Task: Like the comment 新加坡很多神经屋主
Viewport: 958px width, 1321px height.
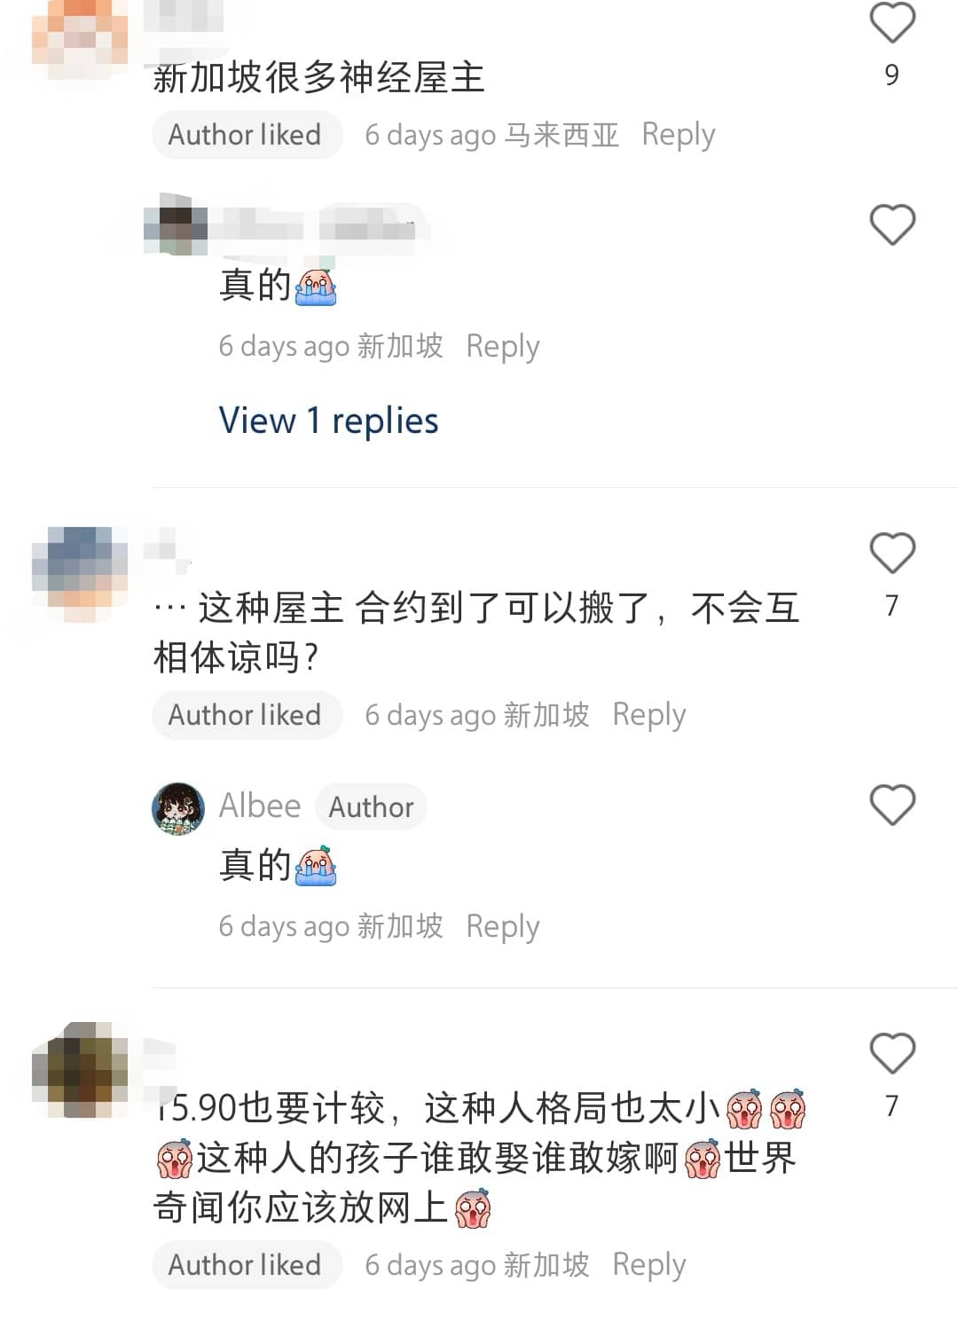Action: (x=892, y=23)
